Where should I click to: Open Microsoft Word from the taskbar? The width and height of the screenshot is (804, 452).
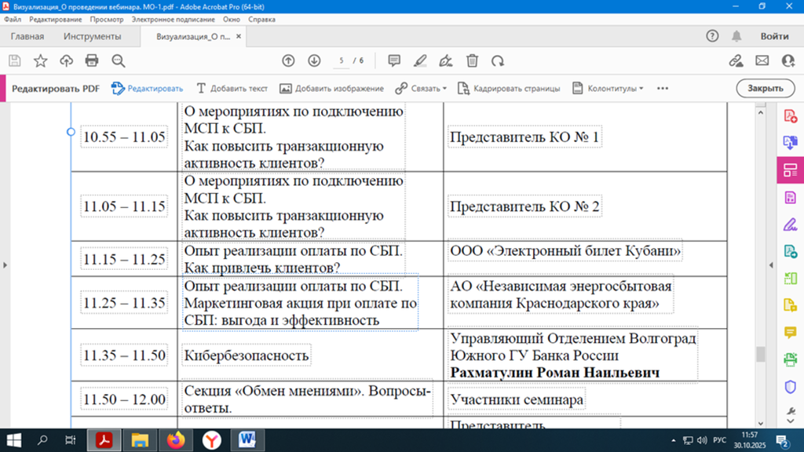click(247, 439)
